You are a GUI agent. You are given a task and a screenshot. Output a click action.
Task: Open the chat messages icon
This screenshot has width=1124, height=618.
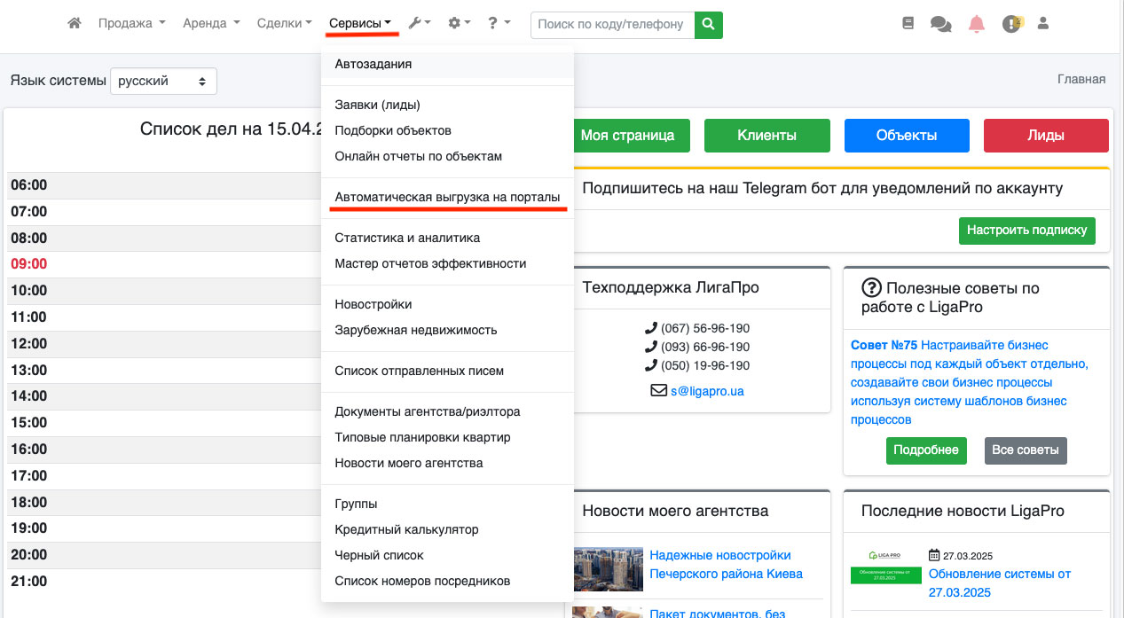[x=940, y=25]
